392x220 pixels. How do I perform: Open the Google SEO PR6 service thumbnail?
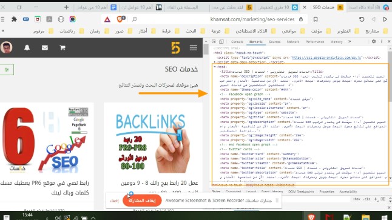[x=45, y=140]
